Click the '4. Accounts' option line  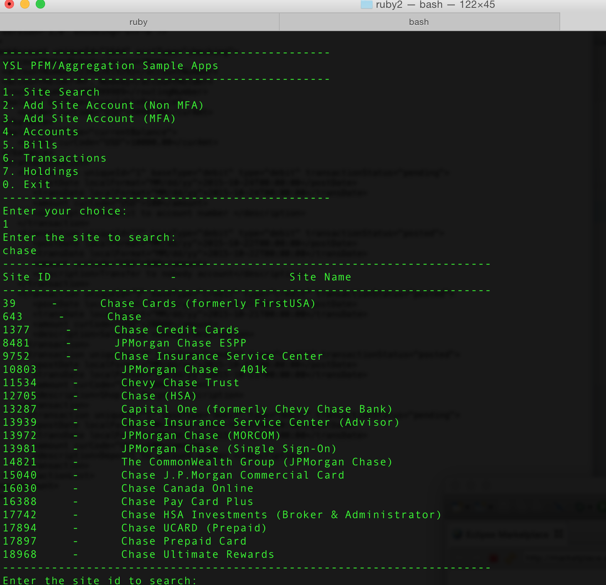point(40,131)
